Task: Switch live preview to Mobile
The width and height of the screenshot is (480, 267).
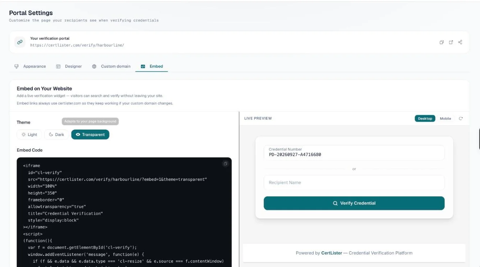Action: pos(446,118)
